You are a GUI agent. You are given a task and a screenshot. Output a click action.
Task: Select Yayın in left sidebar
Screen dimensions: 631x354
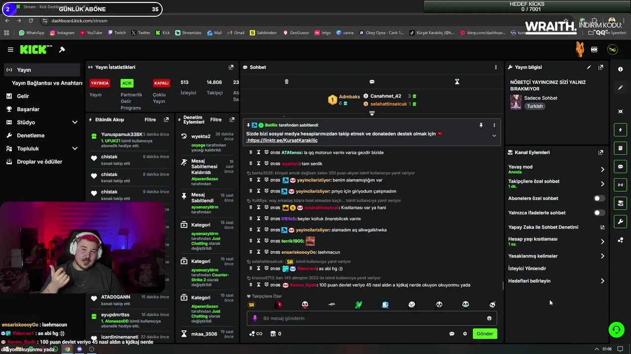tap(42, 70)
